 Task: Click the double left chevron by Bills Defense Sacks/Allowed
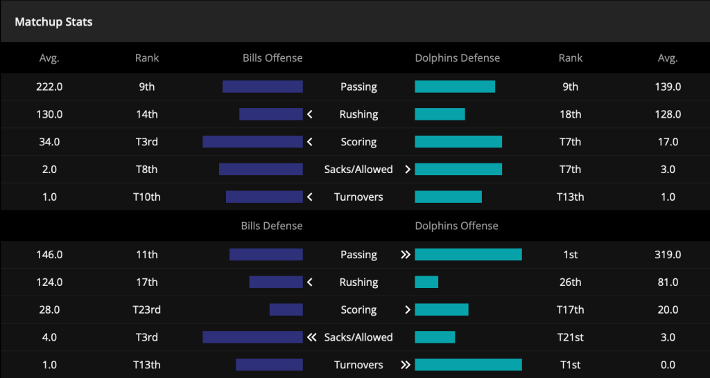click(311, 337)
